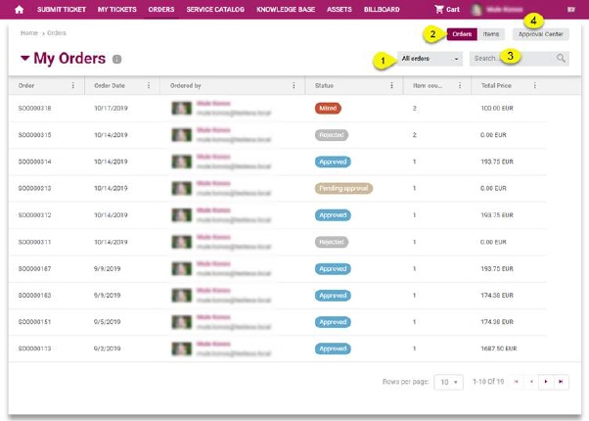The height and width of the screenshot is (421, 589).
Task: Open the All orders filter dropdown
Action: 430,59
